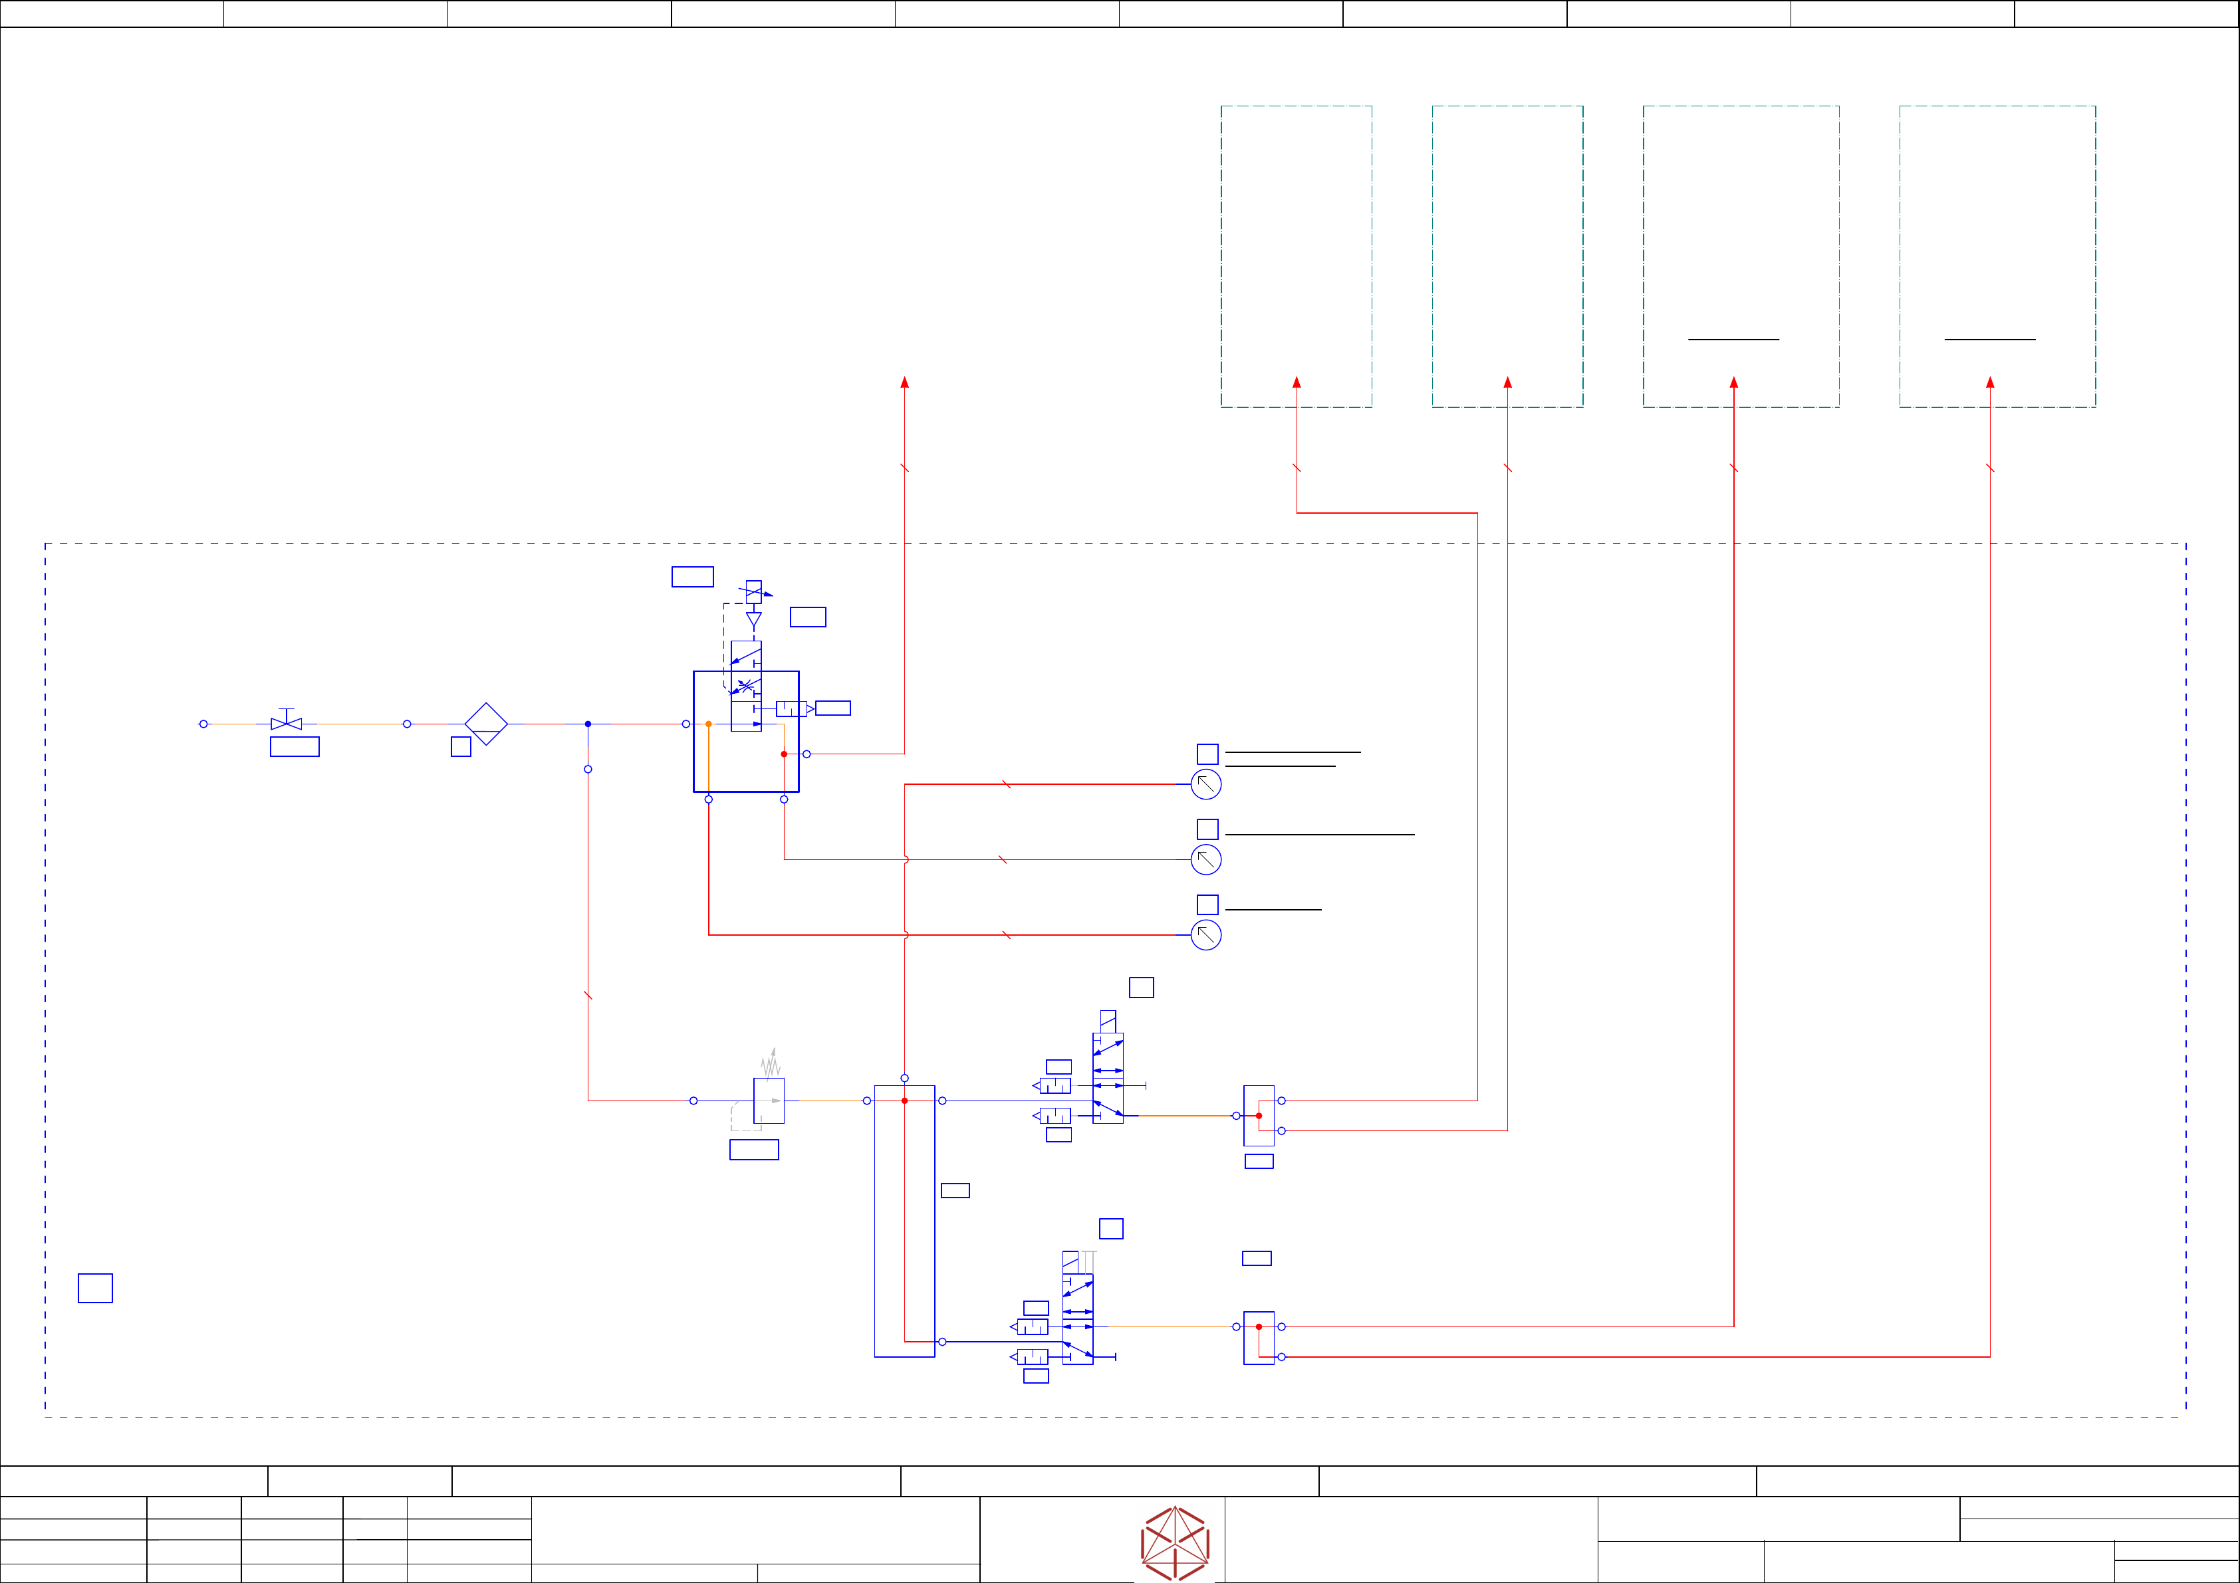
Task: Click the topmost pressure gauge symbol
Action: (1206, 784)
